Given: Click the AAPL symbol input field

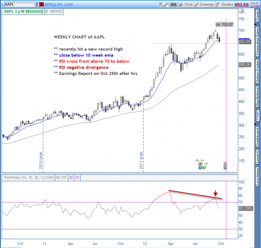Looking at the screenshot, I should pos(19,4).
